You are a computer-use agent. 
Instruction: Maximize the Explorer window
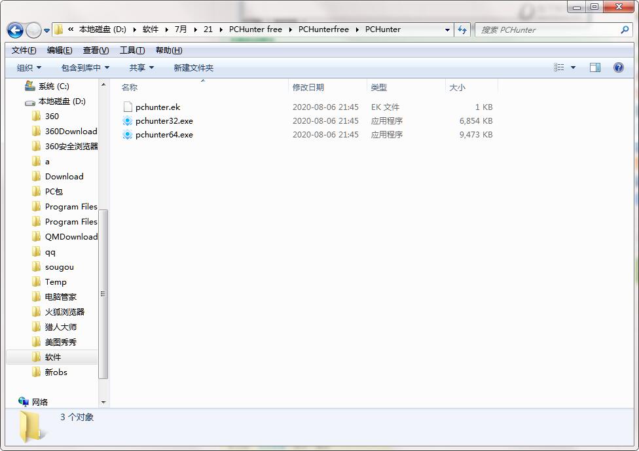coord(594,7)
